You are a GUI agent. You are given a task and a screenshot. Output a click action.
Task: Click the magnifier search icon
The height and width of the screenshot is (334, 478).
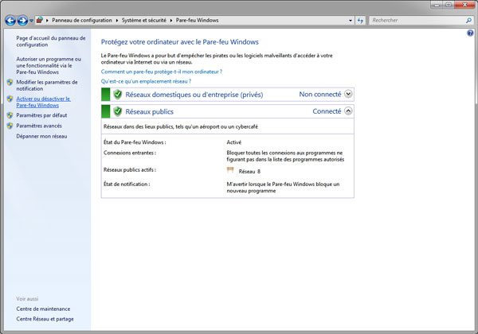(x=468, y=21)
